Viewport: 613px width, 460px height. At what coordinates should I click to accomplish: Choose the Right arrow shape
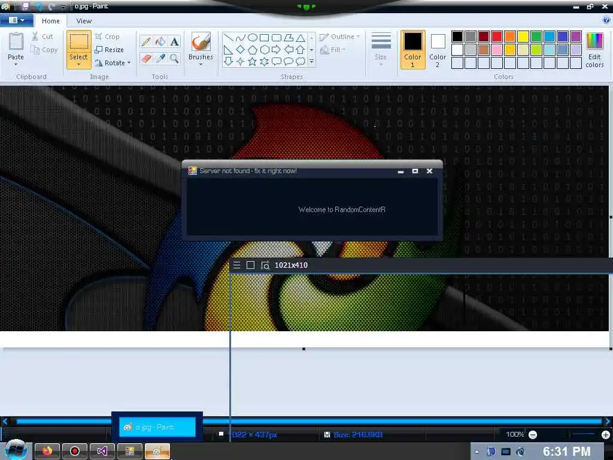coord(277,50)
